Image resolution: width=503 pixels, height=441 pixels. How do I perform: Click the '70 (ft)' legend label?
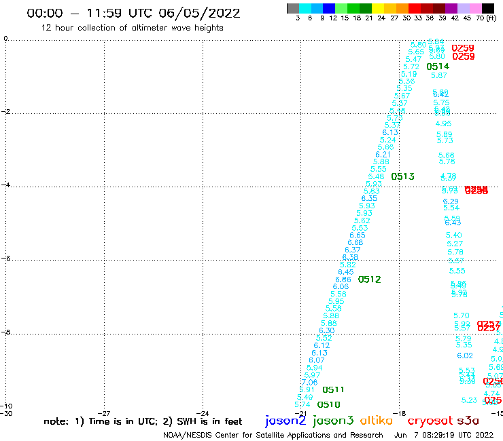point(486,18)
